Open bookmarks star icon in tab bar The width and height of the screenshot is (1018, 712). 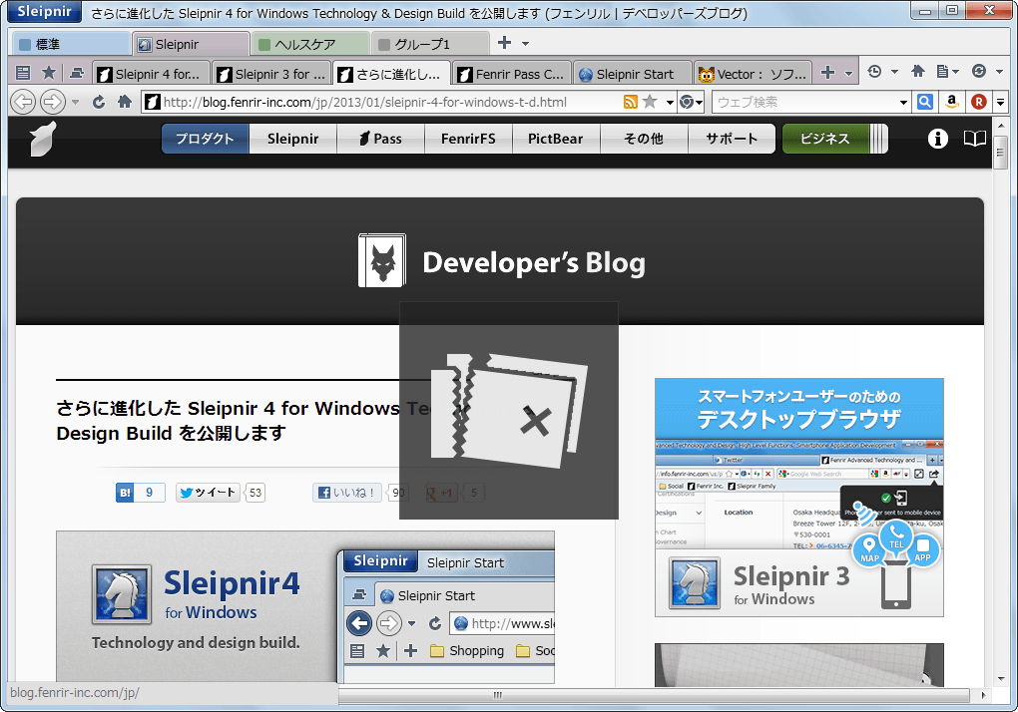[49, 73]
